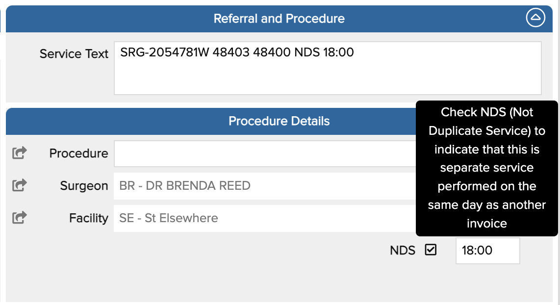Uncheck the NDS checkbox
560x305 pixels.
[431, 250]
